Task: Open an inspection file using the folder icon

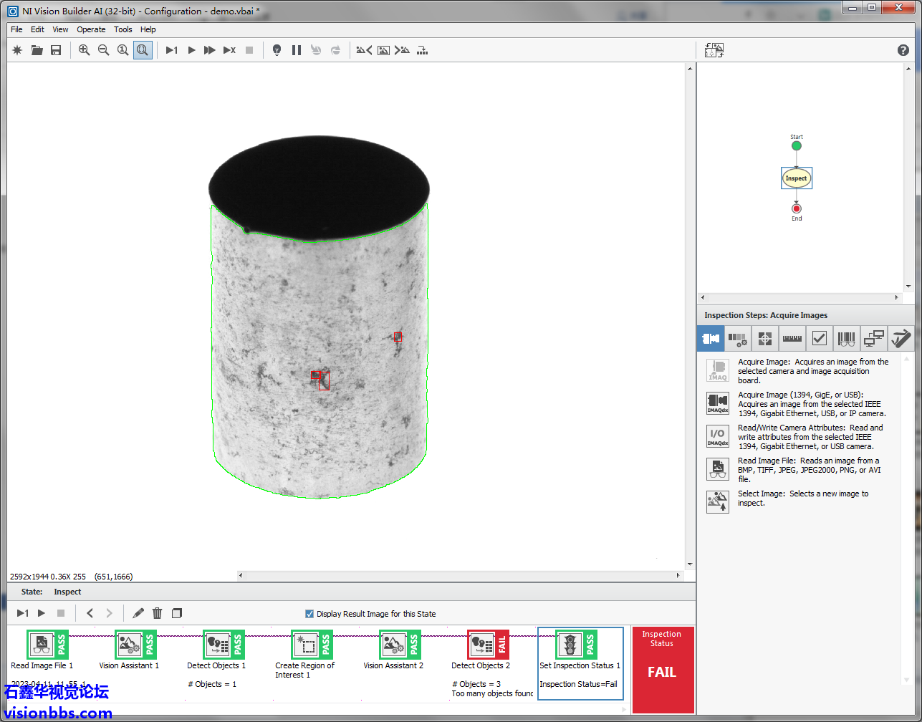Action: tap(37, 50)
